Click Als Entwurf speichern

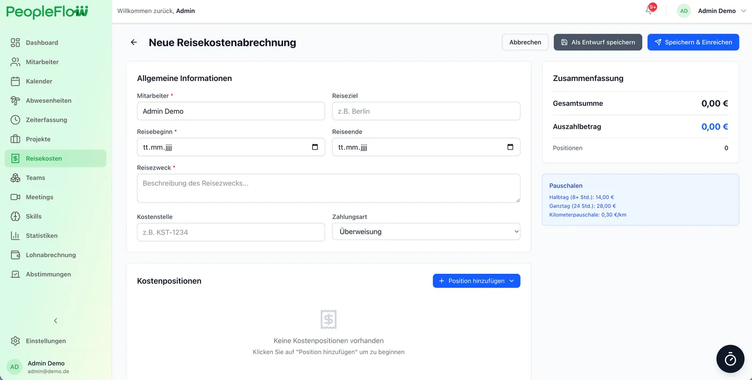tap(598, 42)
